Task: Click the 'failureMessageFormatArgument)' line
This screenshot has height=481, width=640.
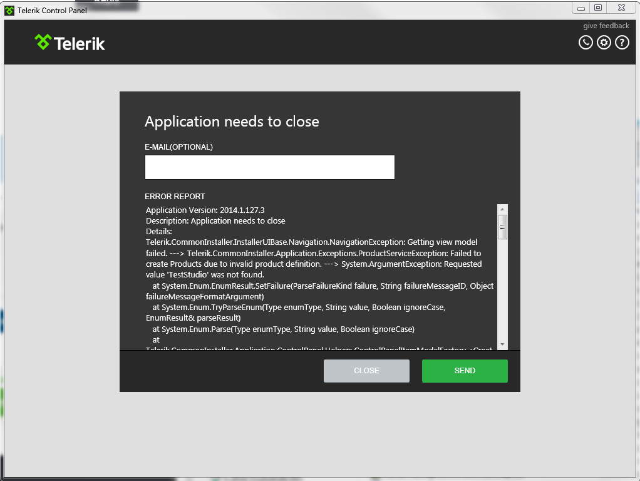Action: click(205, 297)
